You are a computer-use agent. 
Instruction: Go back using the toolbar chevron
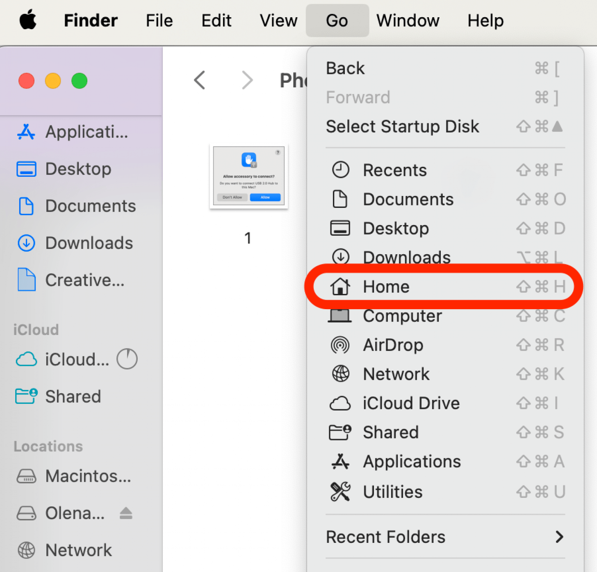200,80
